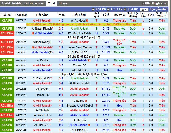Screen dimensions: 171x133
Task: Click the Giải đấu column header
Action: pyautogui.click(x=7, y=15)
